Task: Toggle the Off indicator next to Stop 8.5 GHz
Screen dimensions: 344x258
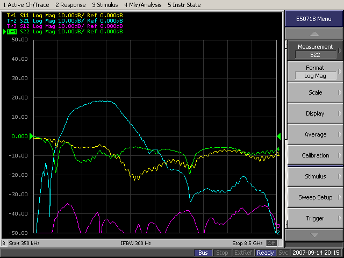Action: [x=271, y=243]
